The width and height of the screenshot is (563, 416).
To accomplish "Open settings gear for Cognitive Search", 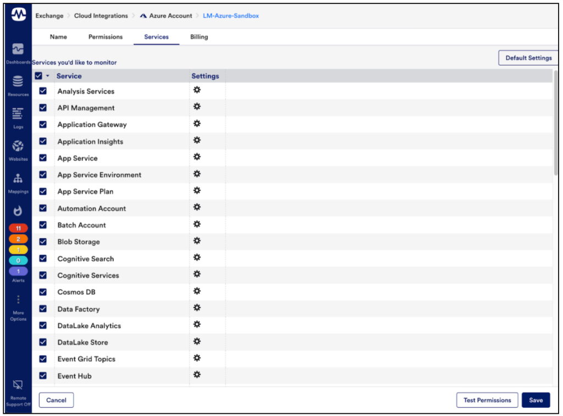I will click(197, 258).
